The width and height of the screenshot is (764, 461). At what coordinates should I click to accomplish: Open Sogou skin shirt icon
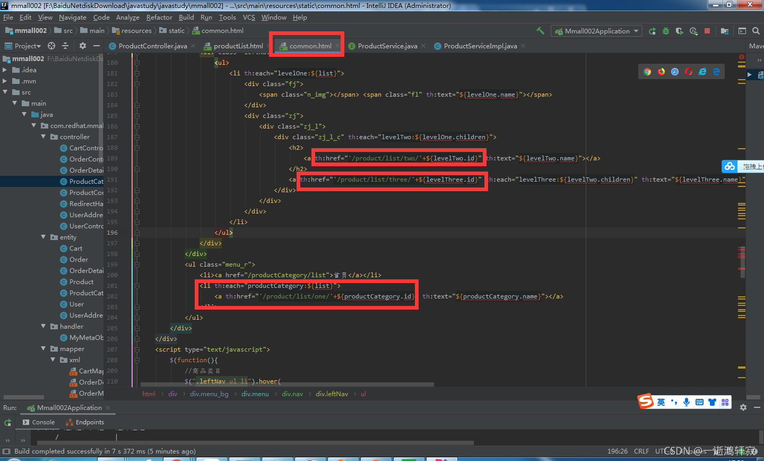[712, 402]
